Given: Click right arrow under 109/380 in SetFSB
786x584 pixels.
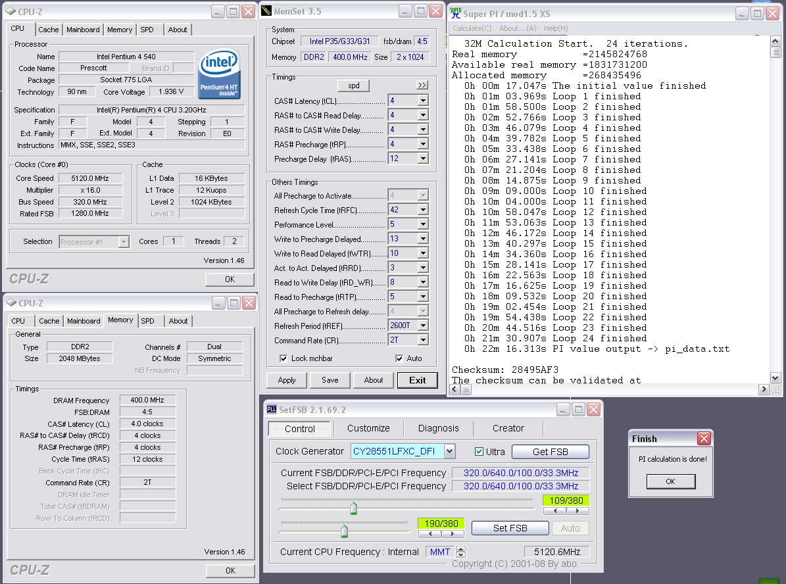Looking at the screenshot, I should [577, 511].
